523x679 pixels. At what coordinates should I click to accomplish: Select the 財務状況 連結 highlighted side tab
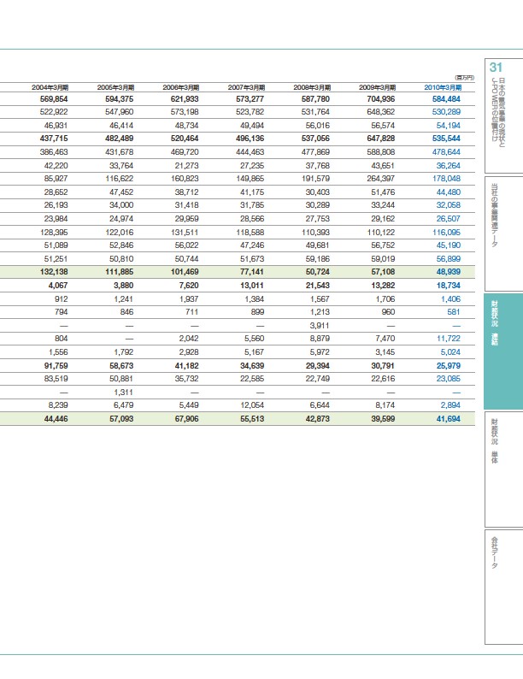point(503,351)
